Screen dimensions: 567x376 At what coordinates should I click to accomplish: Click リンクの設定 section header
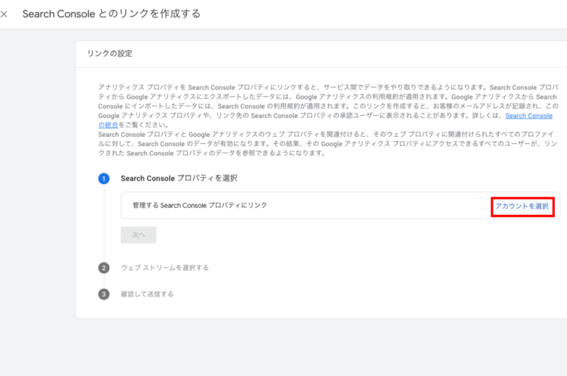(x=110, y=53)
